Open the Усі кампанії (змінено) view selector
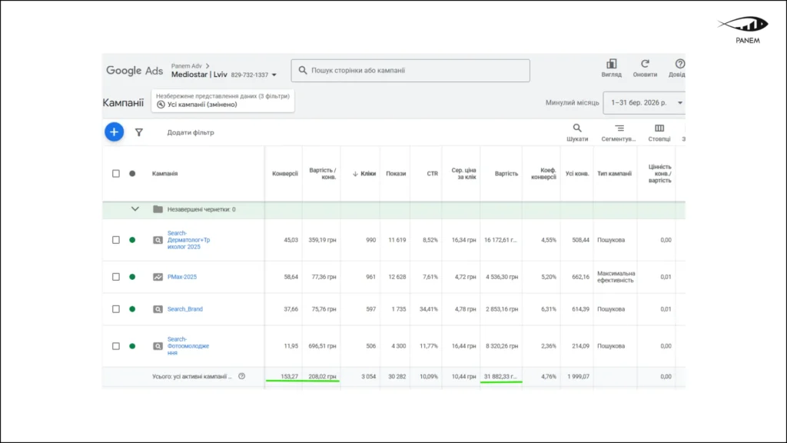787x443 pixels. (x=223, y=101)
